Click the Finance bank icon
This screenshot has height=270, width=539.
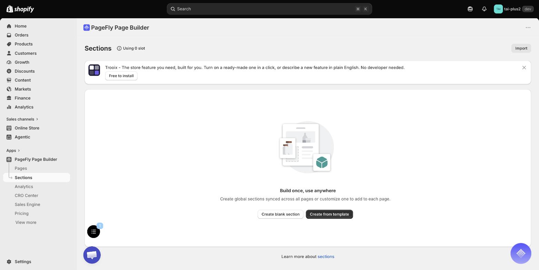[9, 98]
